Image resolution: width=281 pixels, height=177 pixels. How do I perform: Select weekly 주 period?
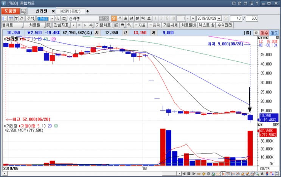(x=120, y=19)
